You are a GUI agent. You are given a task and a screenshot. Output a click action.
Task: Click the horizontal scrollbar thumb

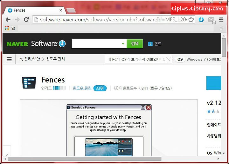click(x=85, y=159)
